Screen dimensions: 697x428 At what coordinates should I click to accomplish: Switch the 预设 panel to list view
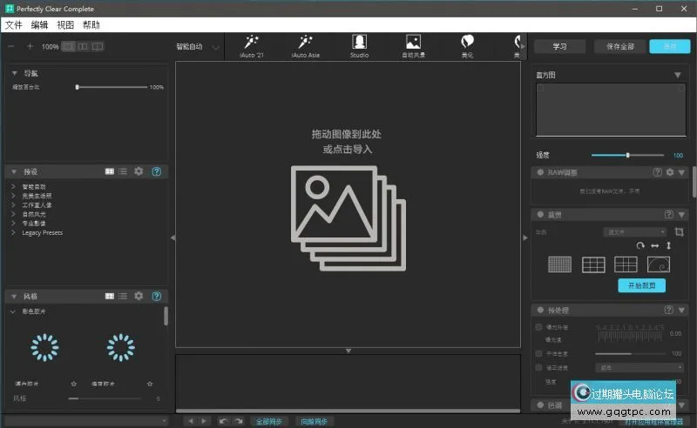(123, 172)
